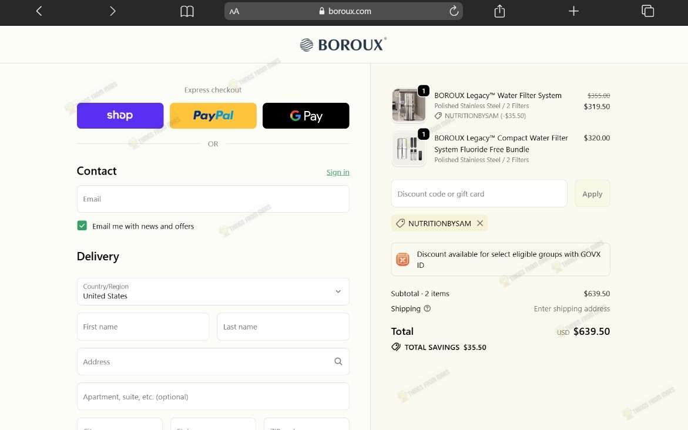
Task: Open the Sign in link
Action: pos(338,172)
